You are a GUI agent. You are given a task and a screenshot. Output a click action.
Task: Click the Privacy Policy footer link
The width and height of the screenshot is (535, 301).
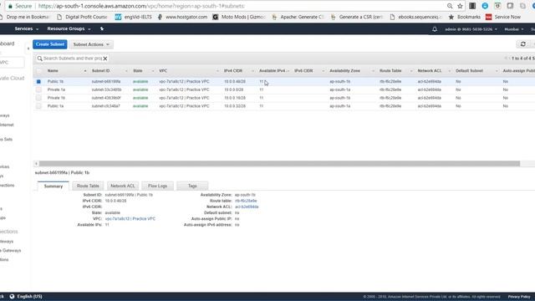(519, 297)
